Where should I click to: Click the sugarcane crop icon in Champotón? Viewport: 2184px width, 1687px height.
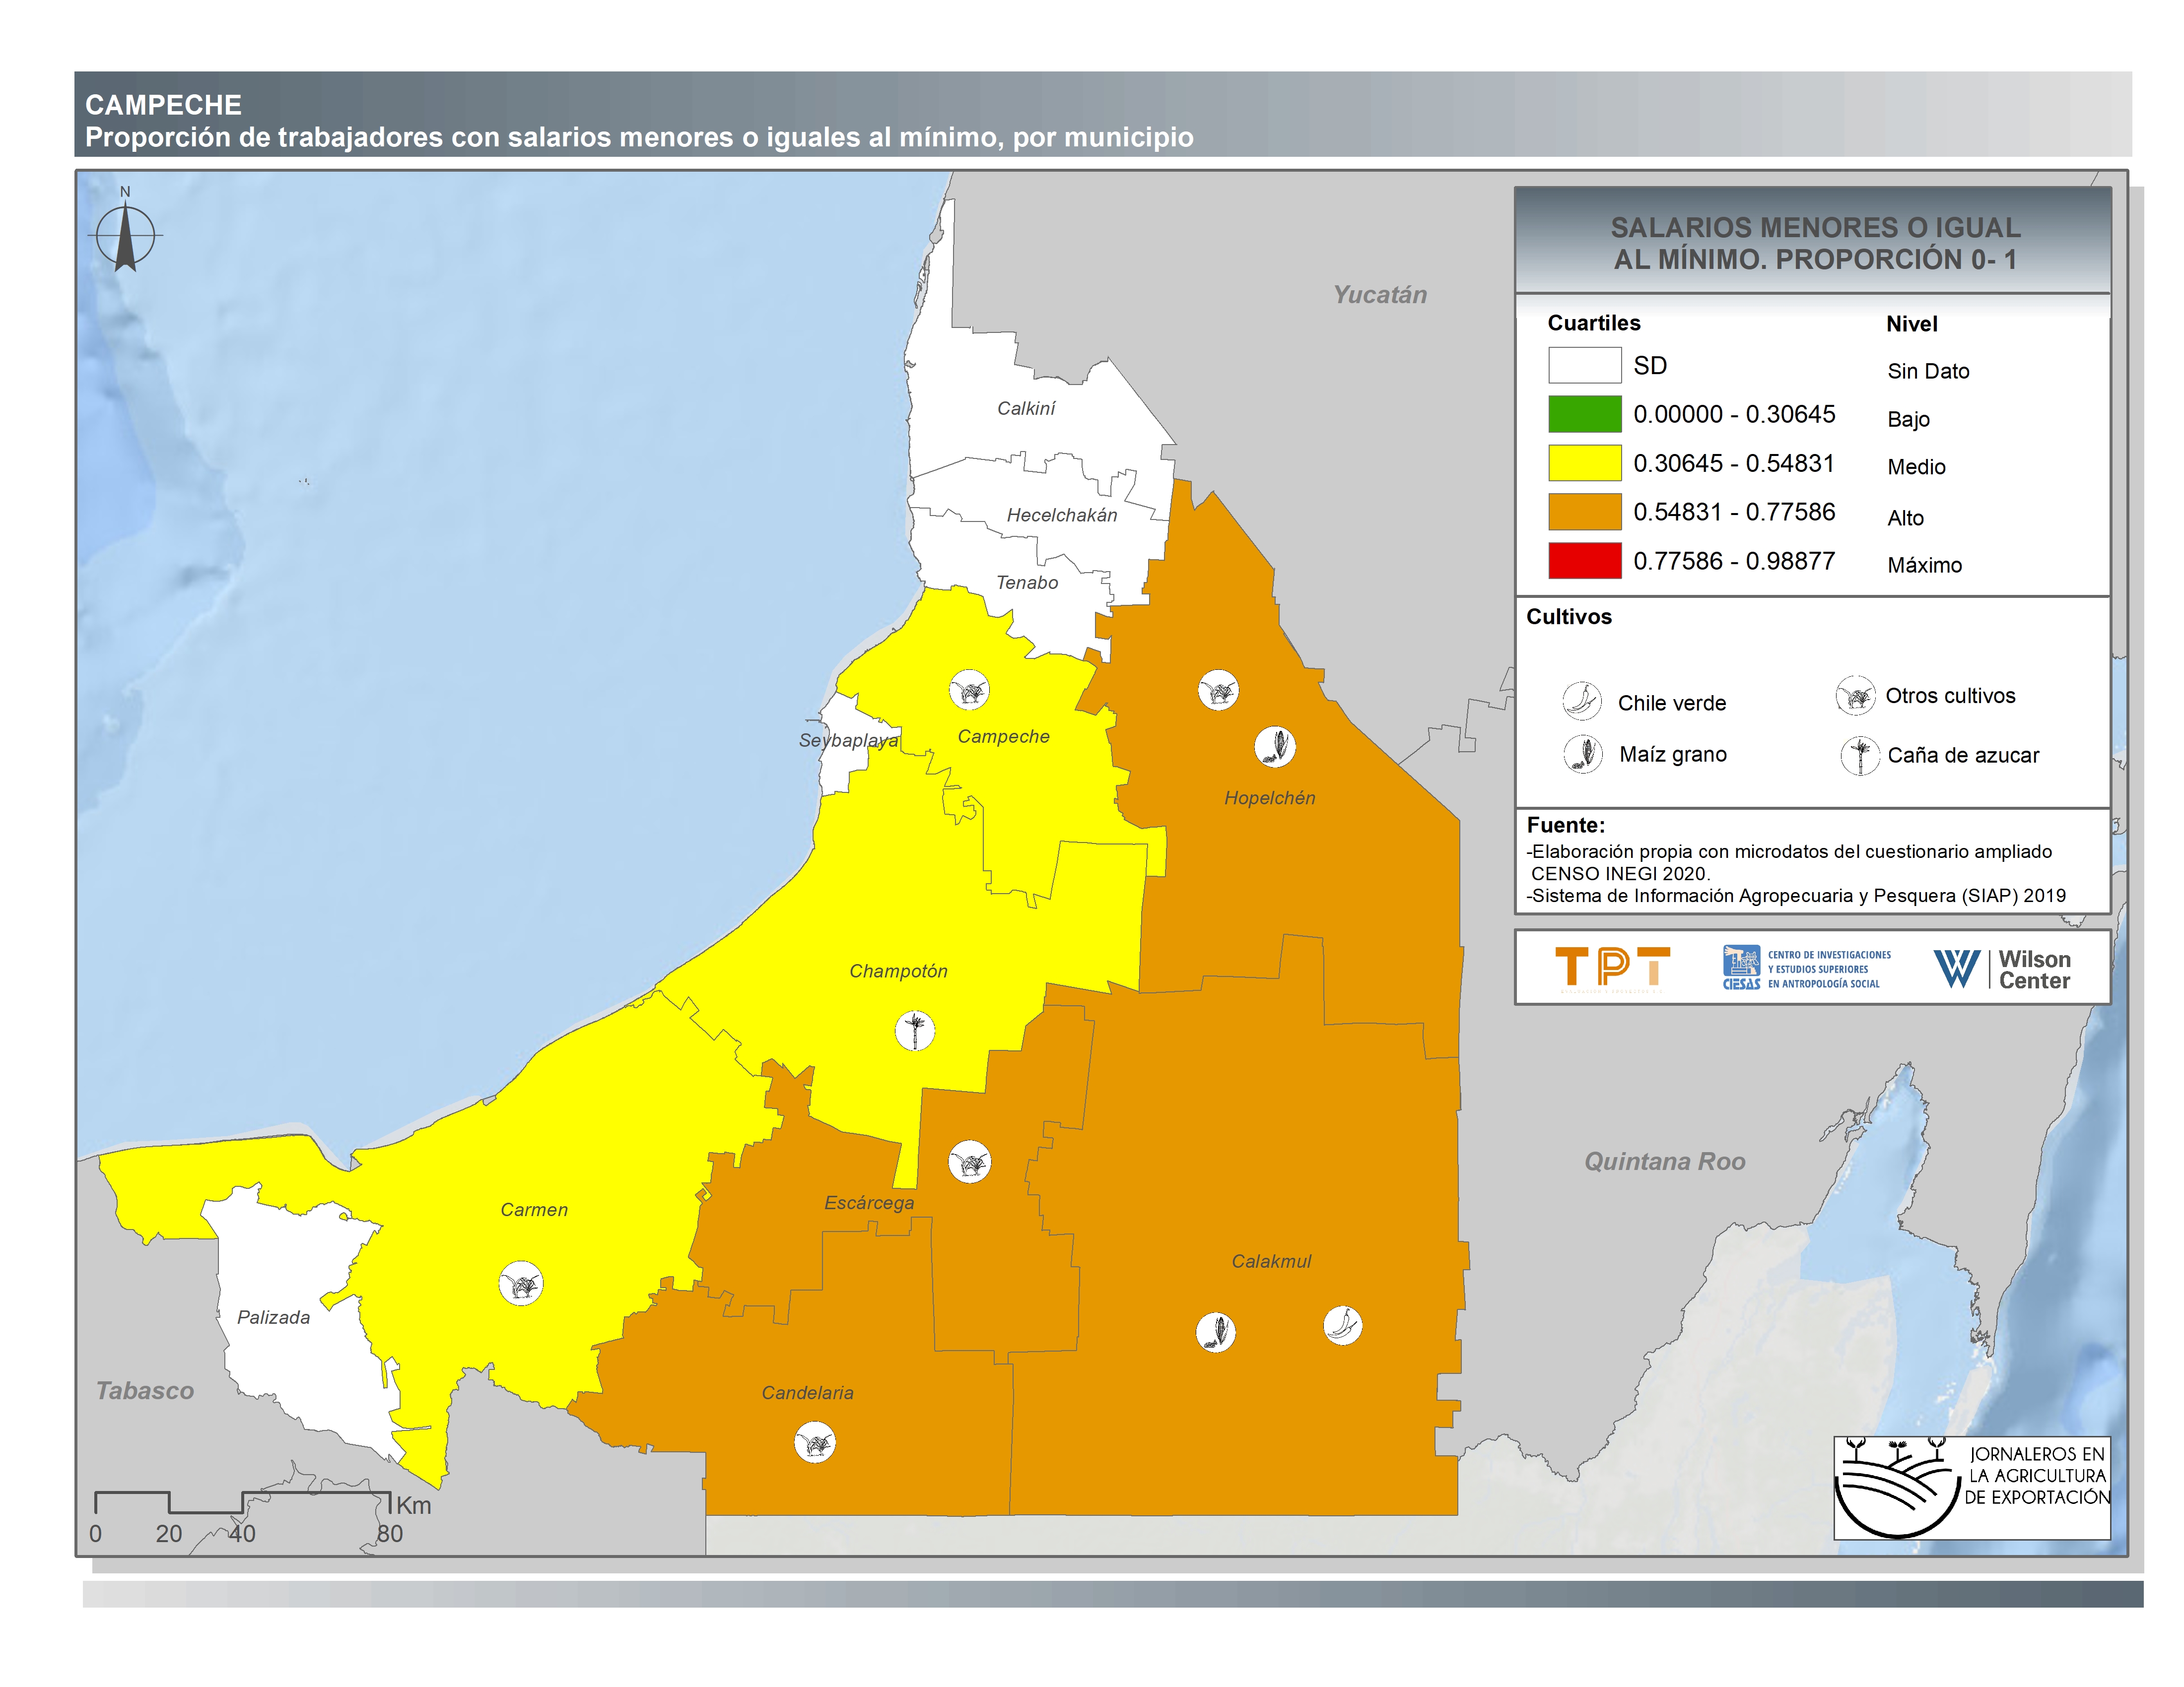(x=914, y=1031)
